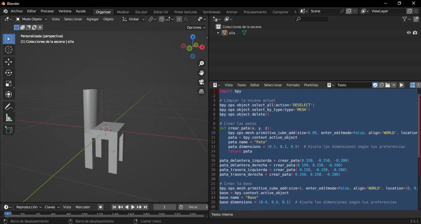Activate the Move tool

[x=9, y=62]
